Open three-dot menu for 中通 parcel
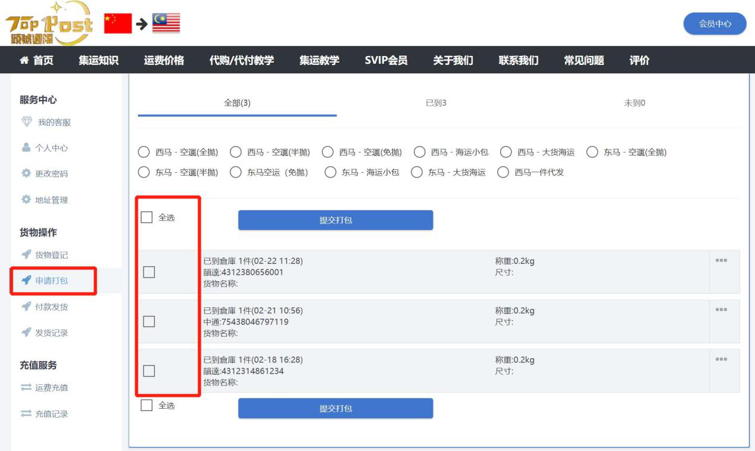The image size is (755, 451). pyautogui.click(x=721, y=310)
